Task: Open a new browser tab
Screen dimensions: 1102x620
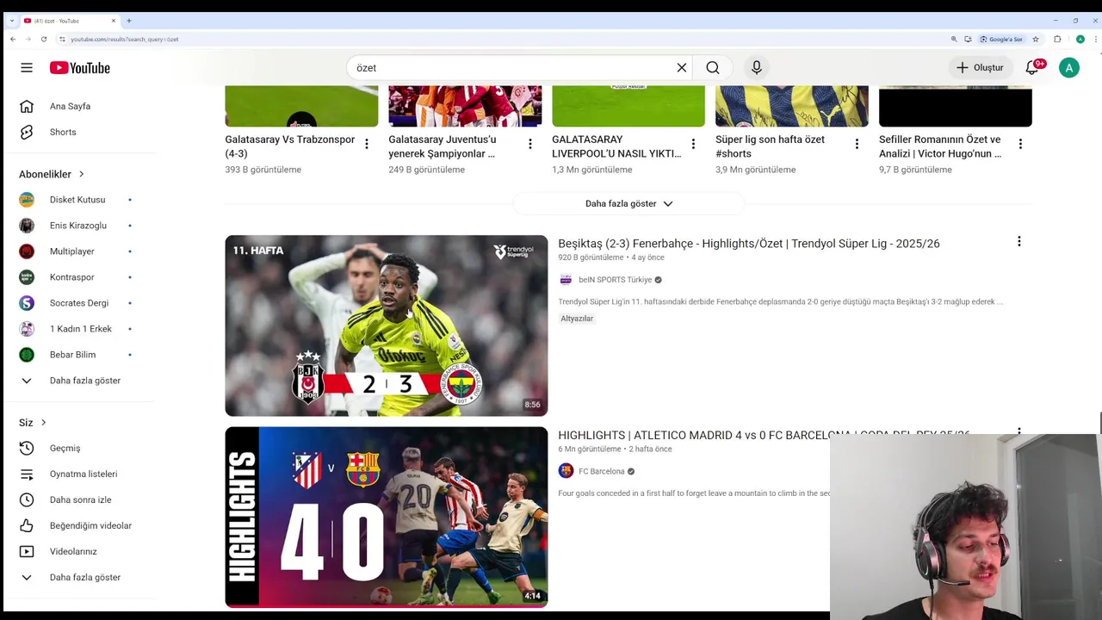Action: coord(129,21)
